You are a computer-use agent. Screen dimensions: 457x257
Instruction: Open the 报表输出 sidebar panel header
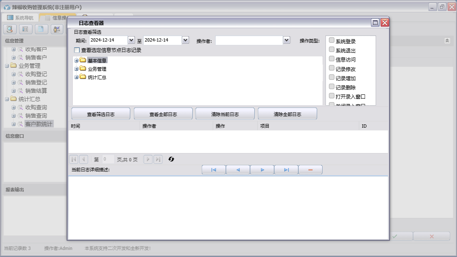point(35,190)
